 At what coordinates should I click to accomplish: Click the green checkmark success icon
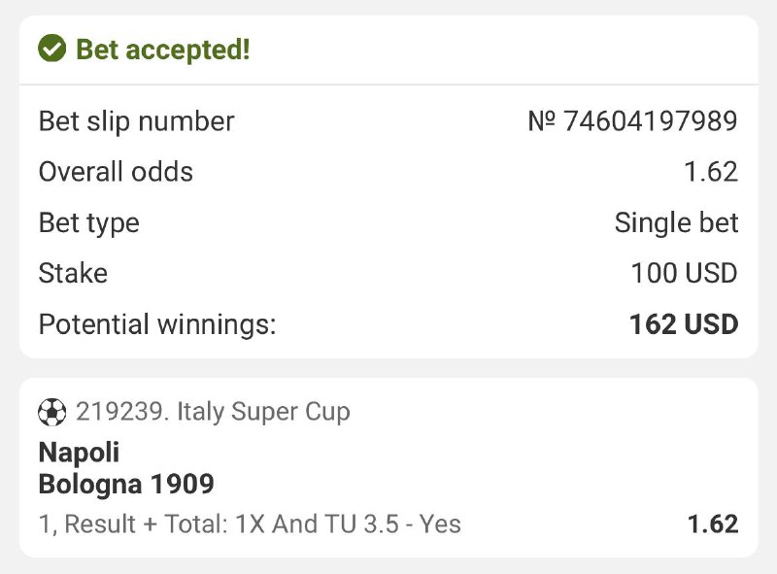point(51,49)
